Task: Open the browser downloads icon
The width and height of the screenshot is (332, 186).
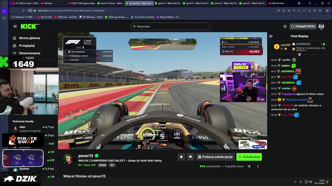Action: click(x=310, y=11)
